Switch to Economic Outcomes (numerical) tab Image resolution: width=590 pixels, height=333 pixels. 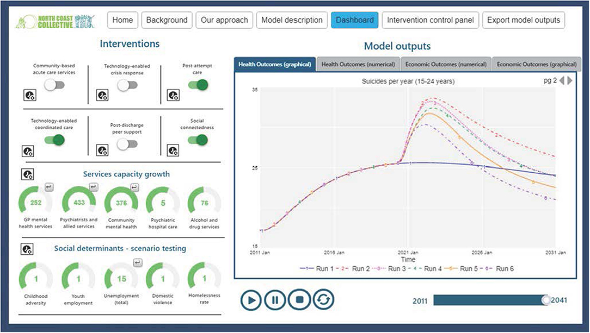tap(446, 64)
